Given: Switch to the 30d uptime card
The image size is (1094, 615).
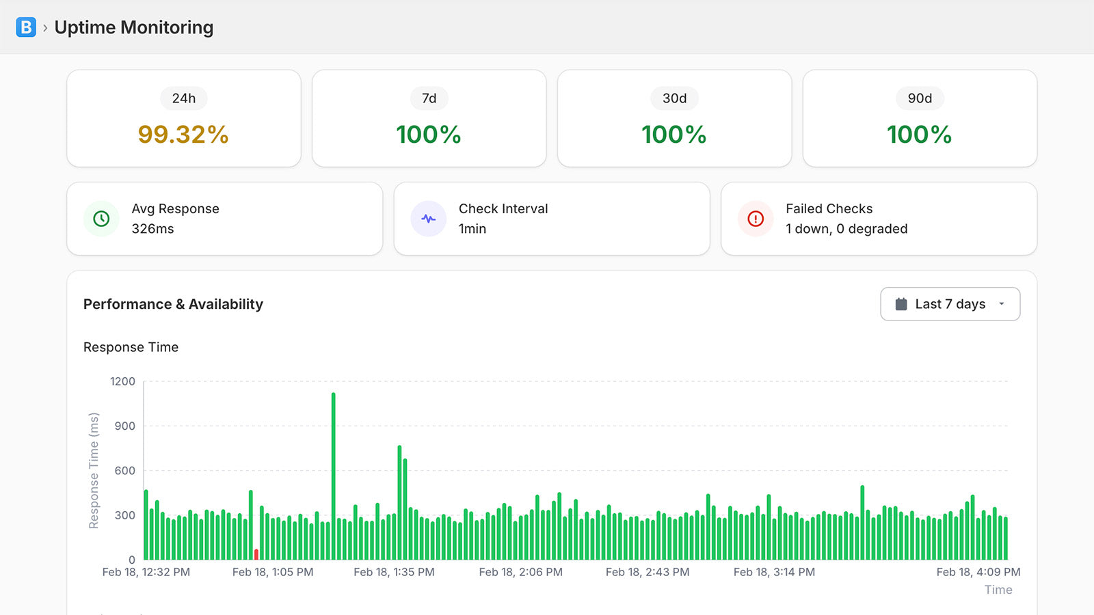Looking at the screenshot, I should pyautogui.click(x=674, y=118).
